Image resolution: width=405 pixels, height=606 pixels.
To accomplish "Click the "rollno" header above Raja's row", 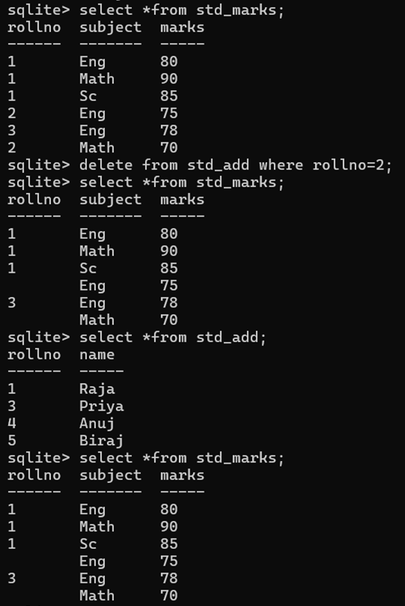I will tap(34, 355).
